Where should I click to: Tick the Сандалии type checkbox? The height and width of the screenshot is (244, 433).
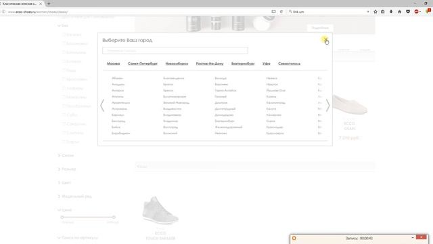(64, 123)
